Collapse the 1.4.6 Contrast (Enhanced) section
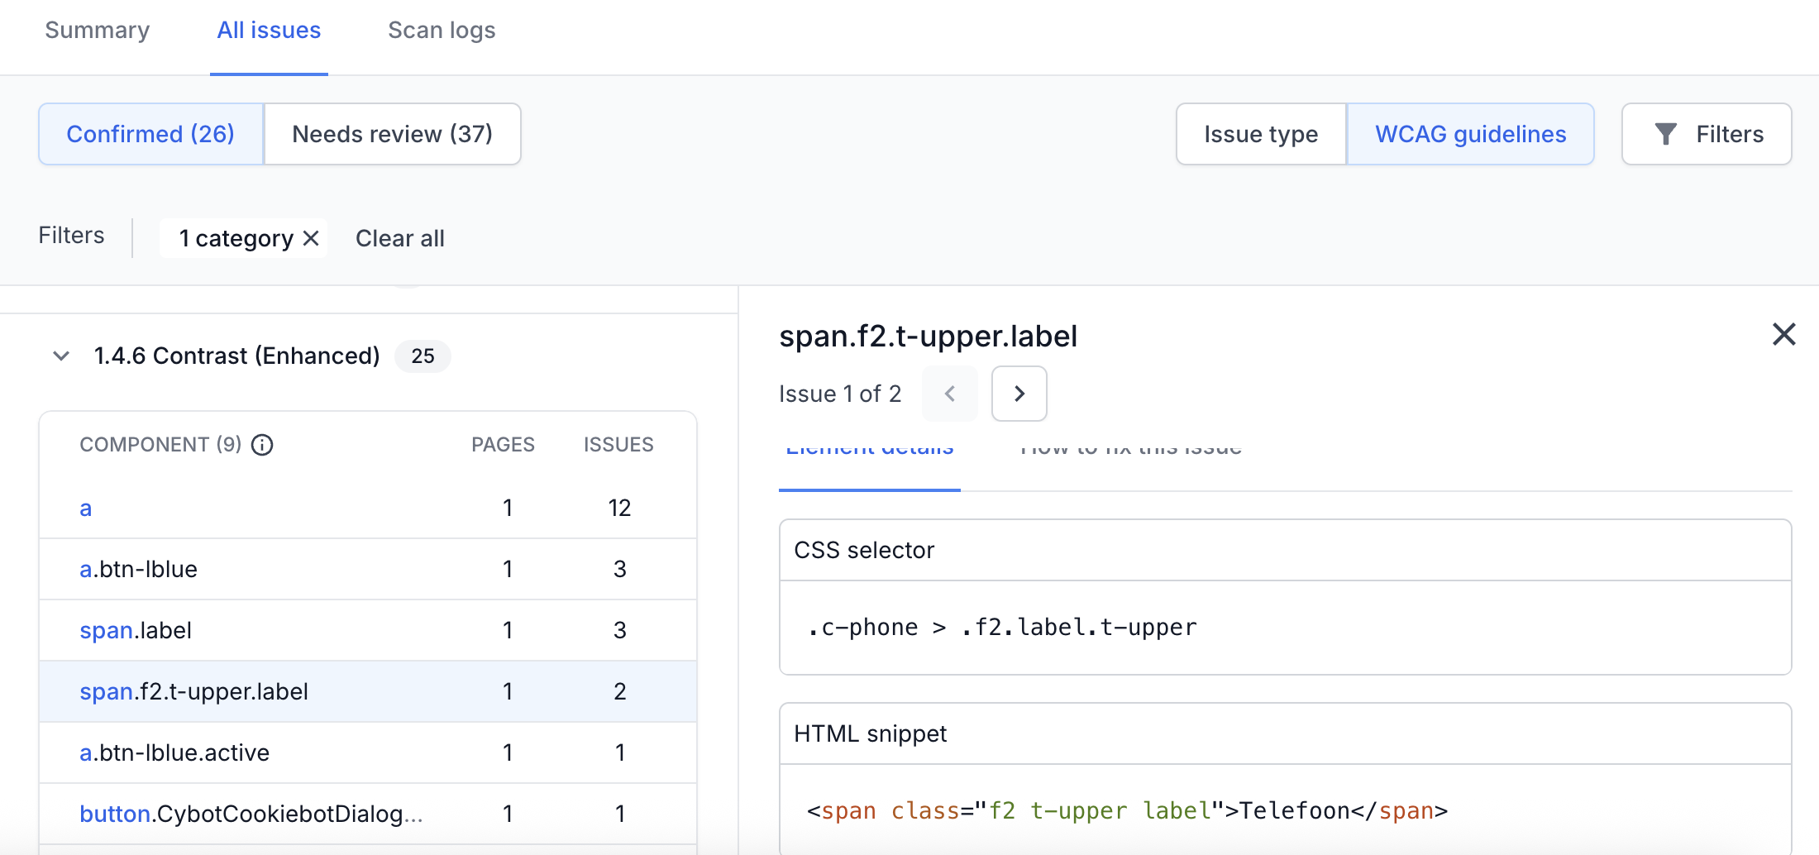Image resolution: width=1819 pixels, height=855 pixels. [x=61, y=356]
